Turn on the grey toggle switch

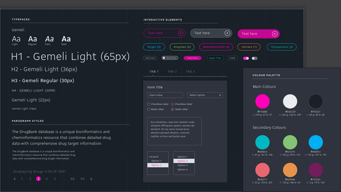[x=254, y=58]
